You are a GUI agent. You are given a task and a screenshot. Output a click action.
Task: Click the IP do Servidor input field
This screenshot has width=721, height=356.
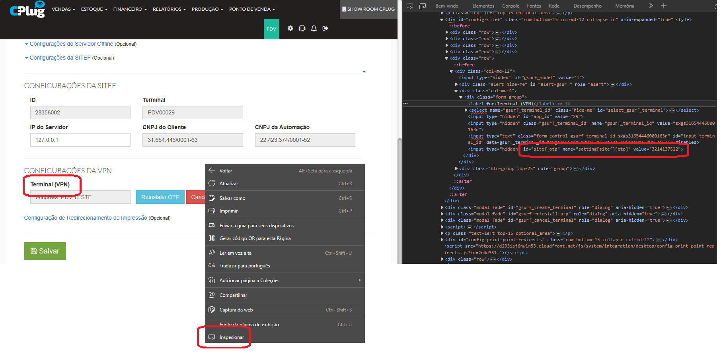pos(80,140)
